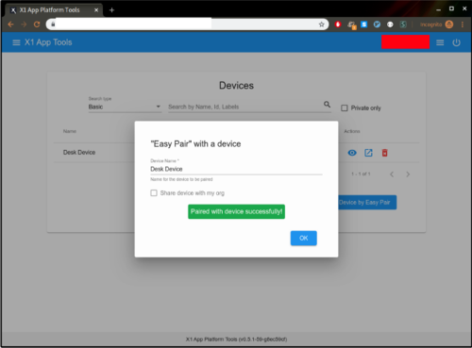This screenshot has width=472, height=348.
Task: Expand the Search type Basic dropdown
Action: (x=125, y=107)
